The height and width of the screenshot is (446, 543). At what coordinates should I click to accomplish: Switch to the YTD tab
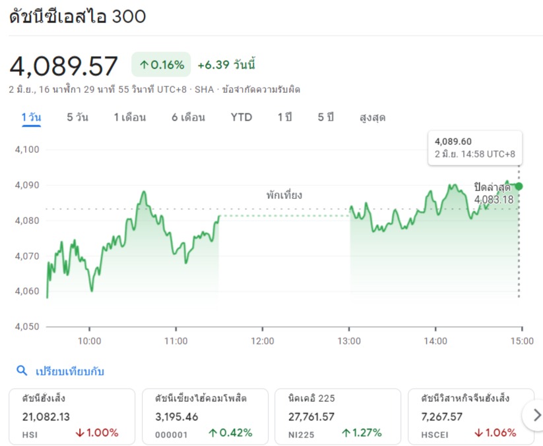(x=241, y=117)
